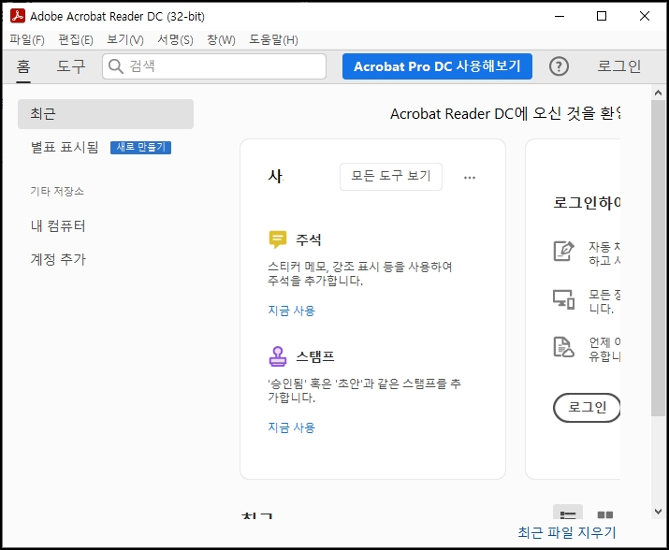The width and height of the screenshot is (669, 550).
Task: Click the 최근 파일 지우기 link
Action: pos(567,532)
